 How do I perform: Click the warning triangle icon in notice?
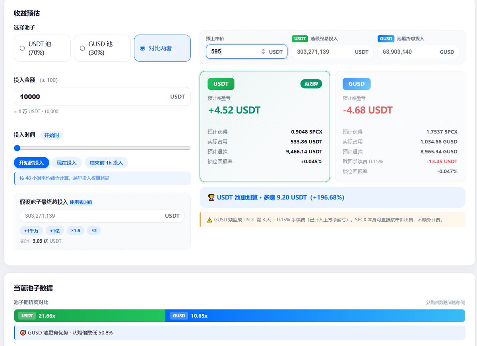[x=209, y=220]
